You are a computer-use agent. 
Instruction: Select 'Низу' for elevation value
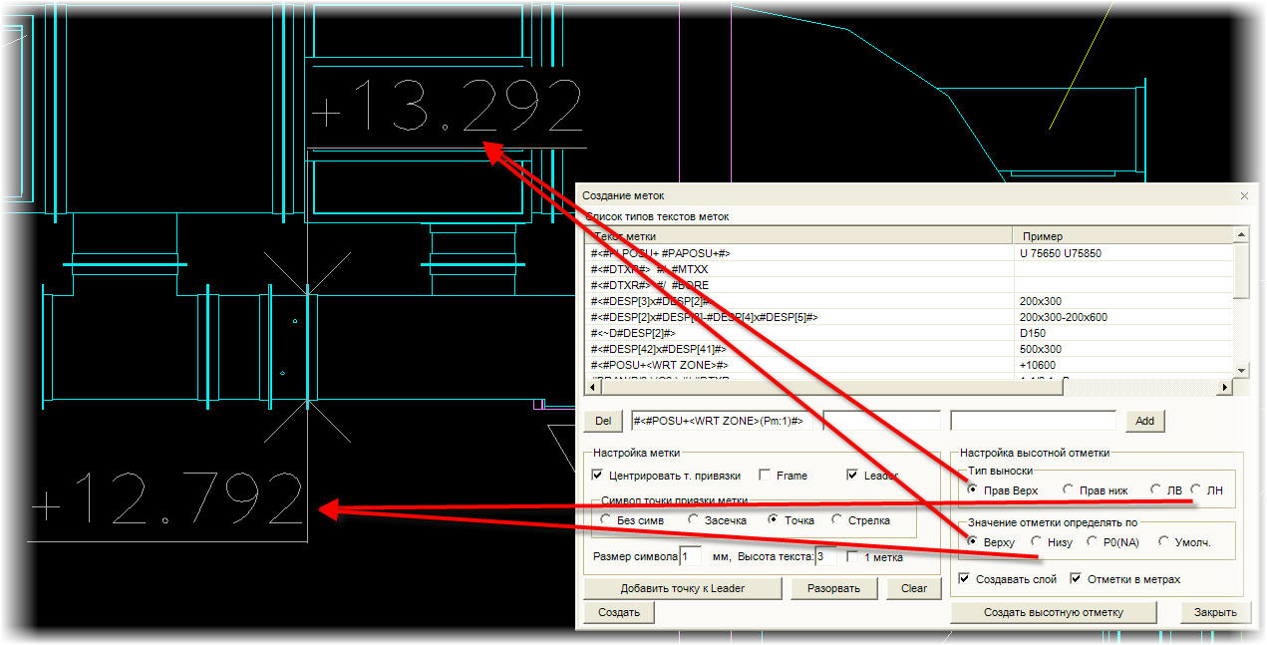[1036, 541]
